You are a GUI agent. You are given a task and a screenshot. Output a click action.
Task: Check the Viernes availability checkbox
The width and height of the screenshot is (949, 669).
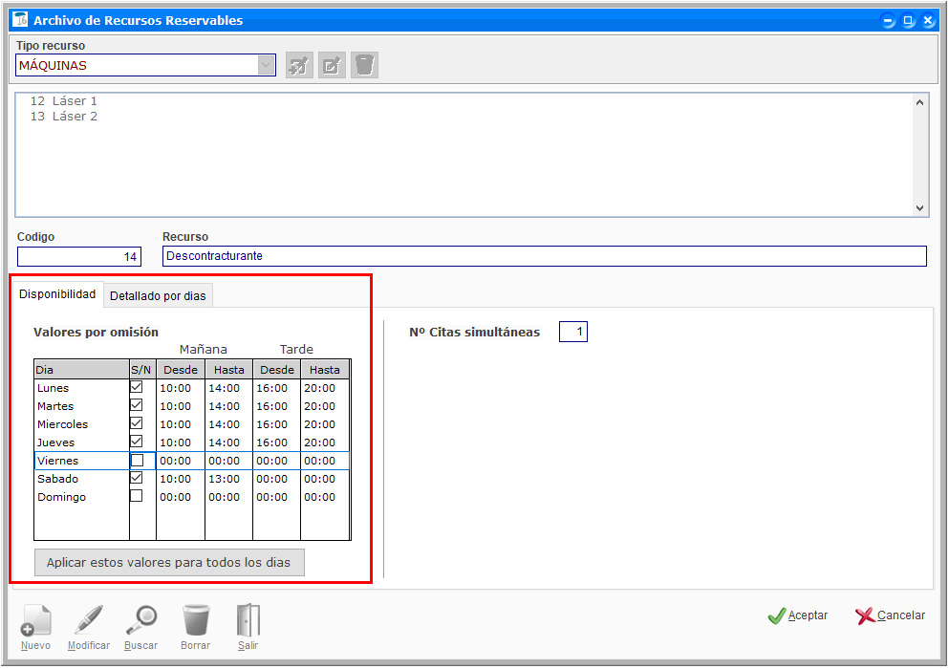[138, 460]
